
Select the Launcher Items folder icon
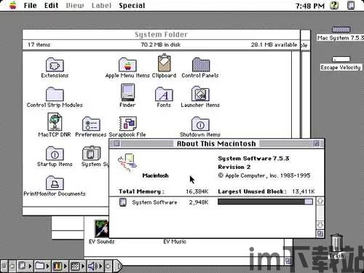click(200, 94)
